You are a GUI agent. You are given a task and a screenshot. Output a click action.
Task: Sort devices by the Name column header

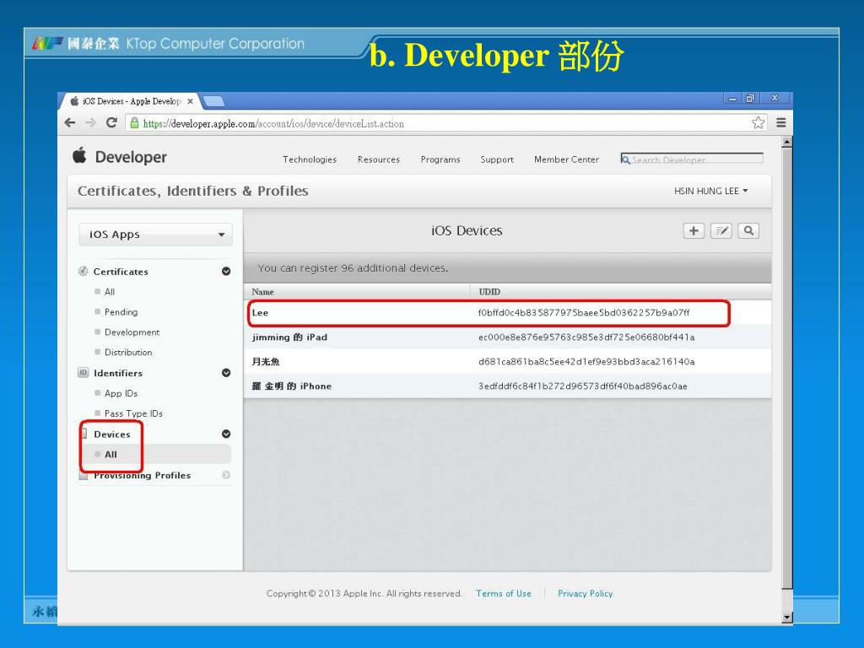tap(263, 292)
